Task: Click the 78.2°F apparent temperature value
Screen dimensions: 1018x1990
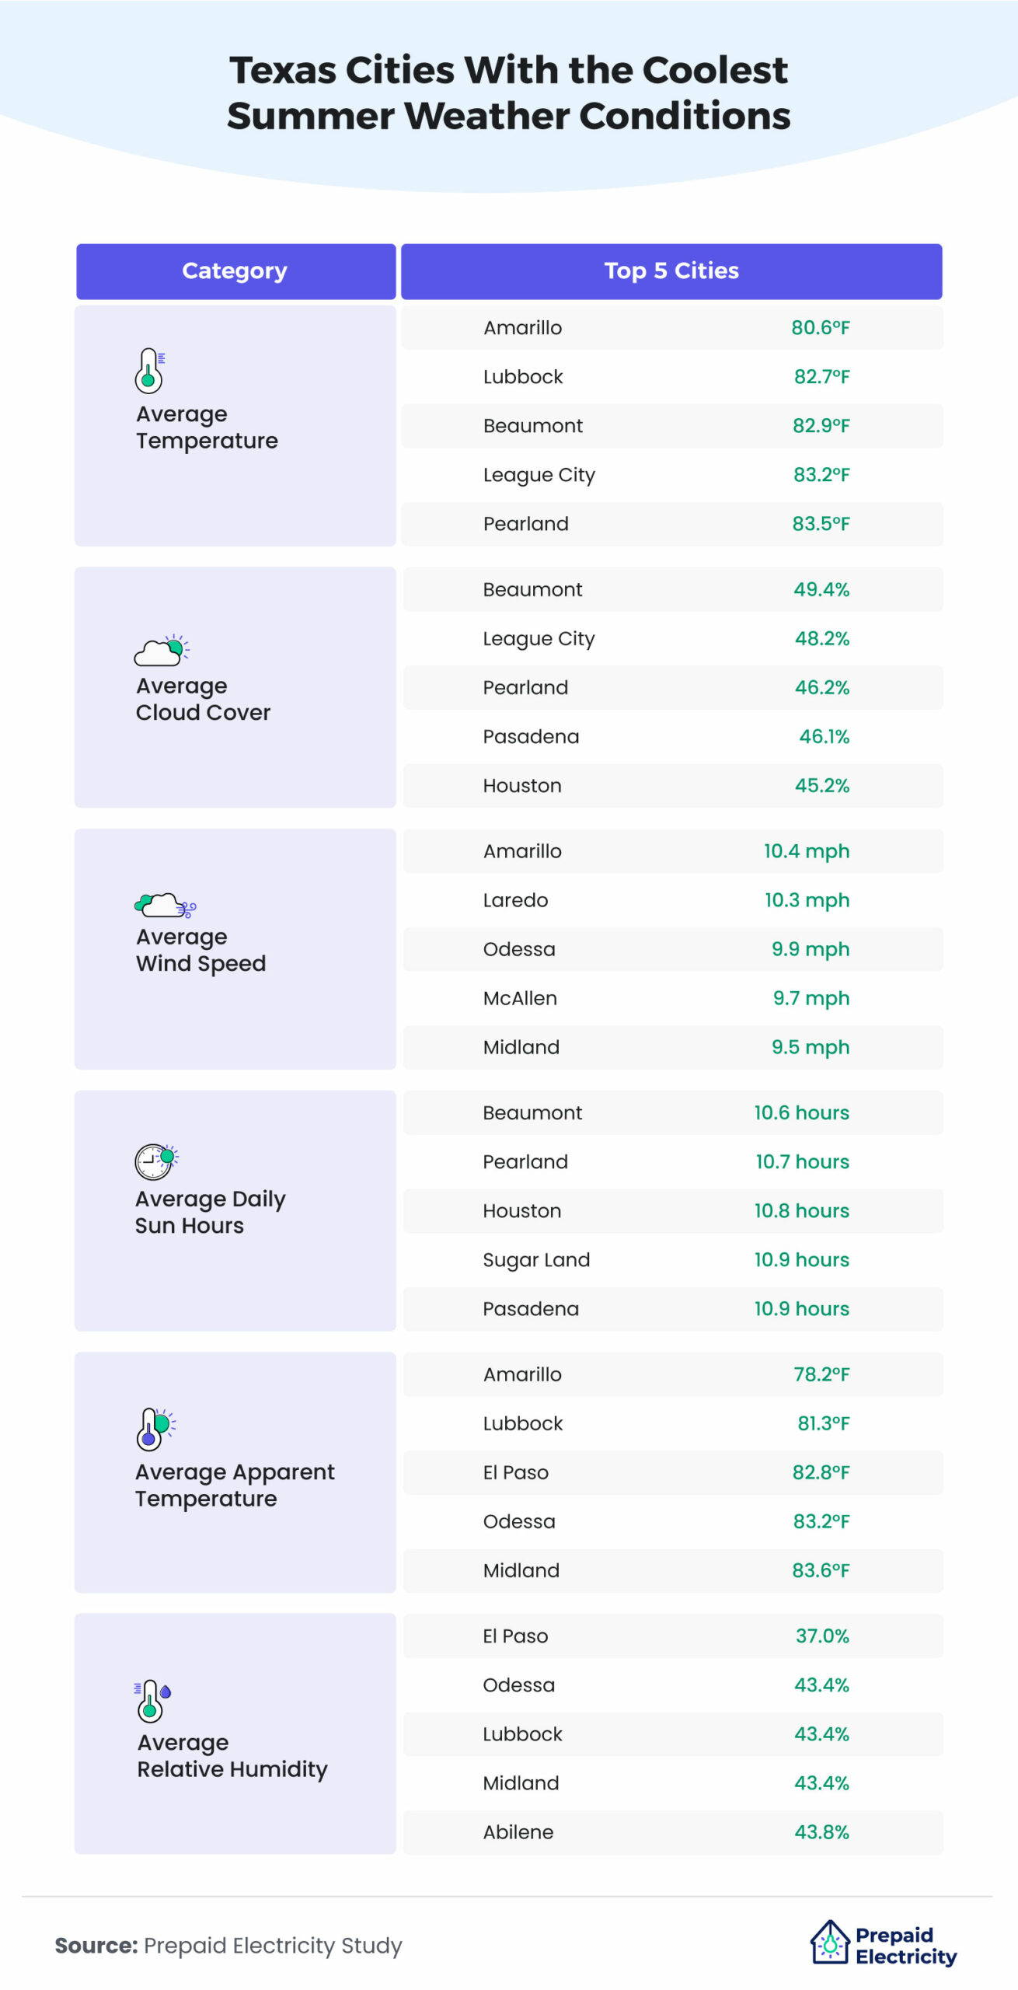Action: point(821,1374)
